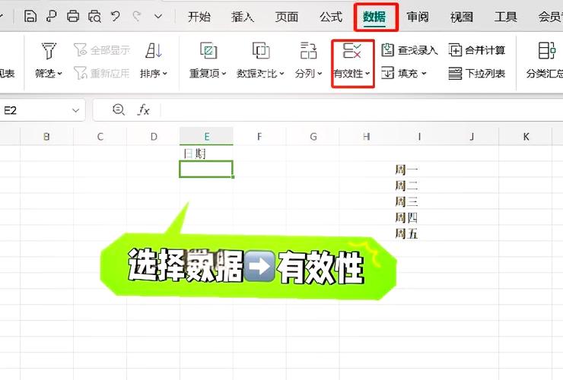This screenshot has width=563, height=380.
Task: Expand the quick access toolbar chevron
Action: coord(158,17)
